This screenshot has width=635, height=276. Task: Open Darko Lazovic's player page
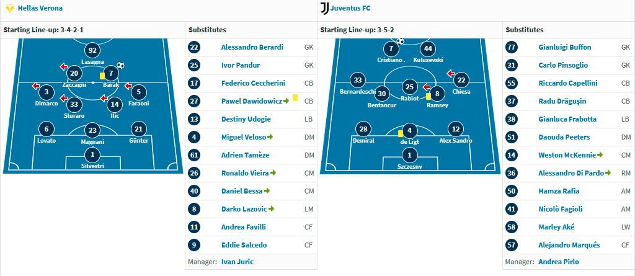[x=244, y=209]
